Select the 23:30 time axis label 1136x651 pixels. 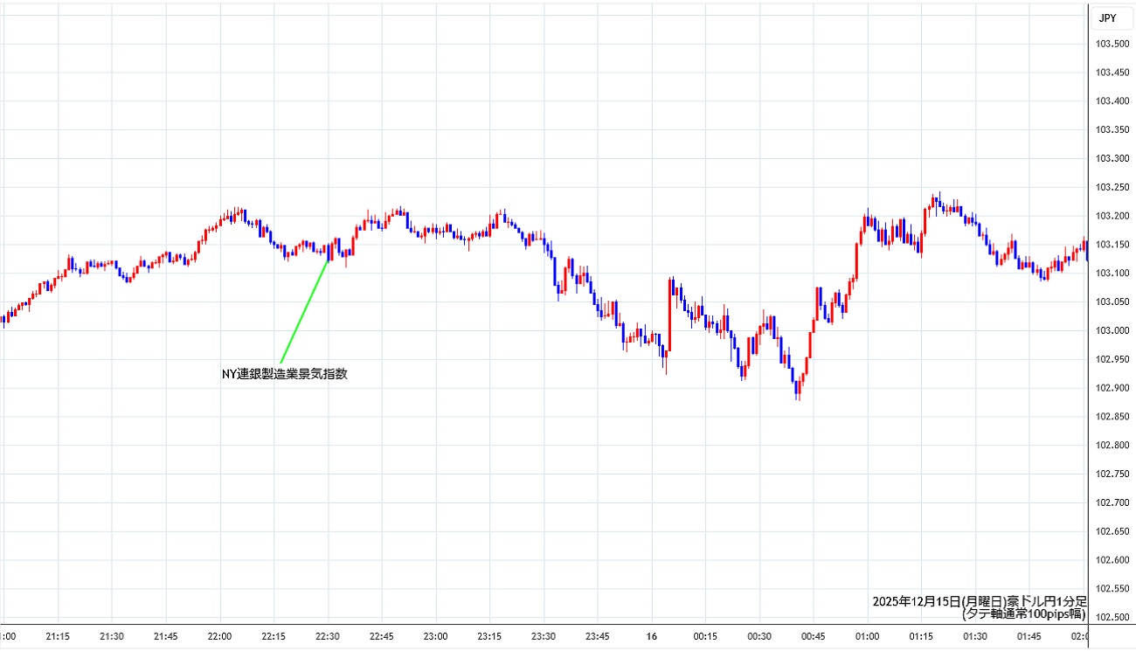point(544,636)
